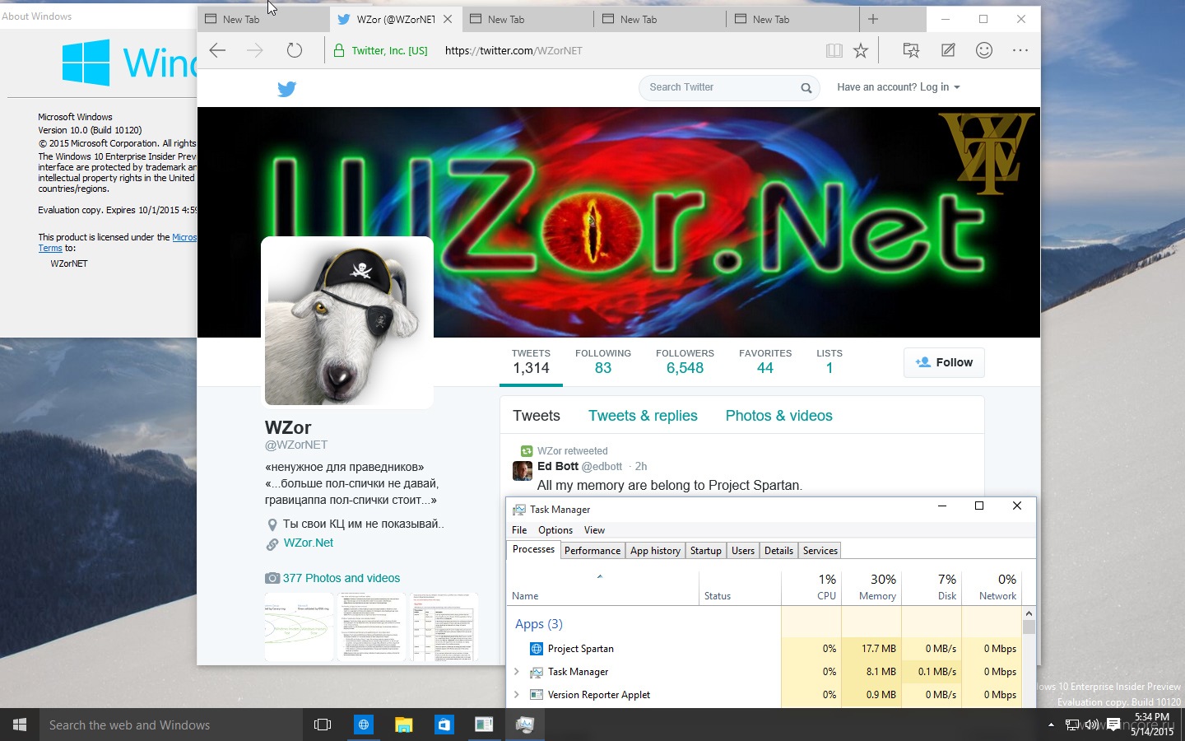Click the Task Manager taskbar icon

click(x=524, y=725)
